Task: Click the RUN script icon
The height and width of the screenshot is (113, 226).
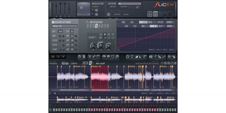Action: pos(145,56)
